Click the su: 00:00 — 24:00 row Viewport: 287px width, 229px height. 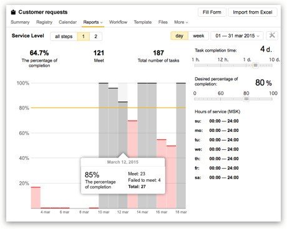[216, 121]
